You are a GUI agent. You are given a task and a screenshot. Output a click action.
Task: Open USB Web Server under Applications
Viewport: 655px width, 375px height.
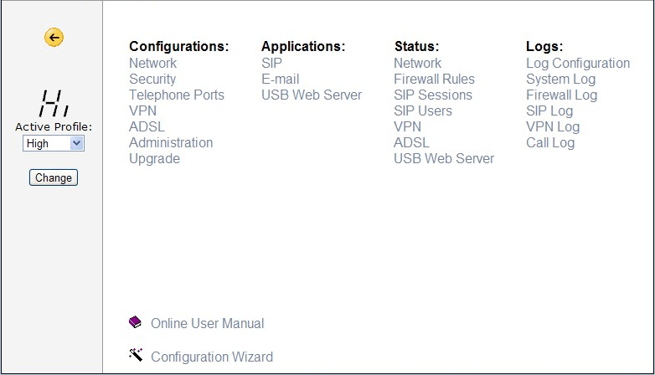[312, 95]
